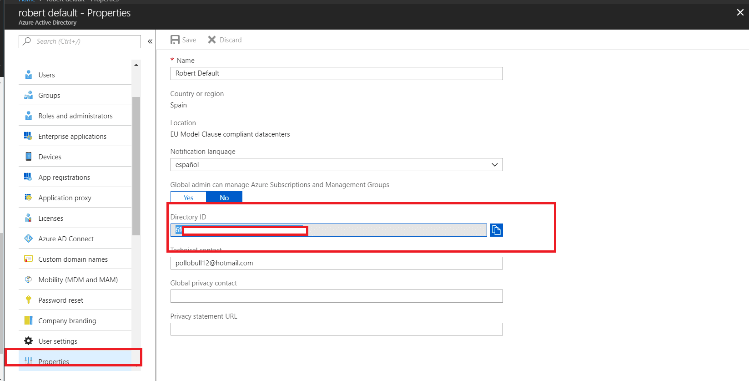749x381 pixels.
Task: Click the App registrations icon
Action: point(28,177)
